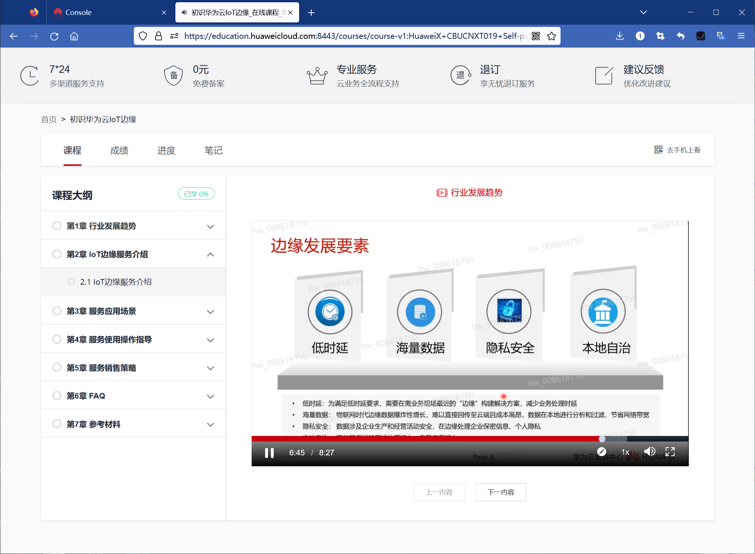Switch to the 成绩 tab
The image size is (755, 554).
point(119,151)
